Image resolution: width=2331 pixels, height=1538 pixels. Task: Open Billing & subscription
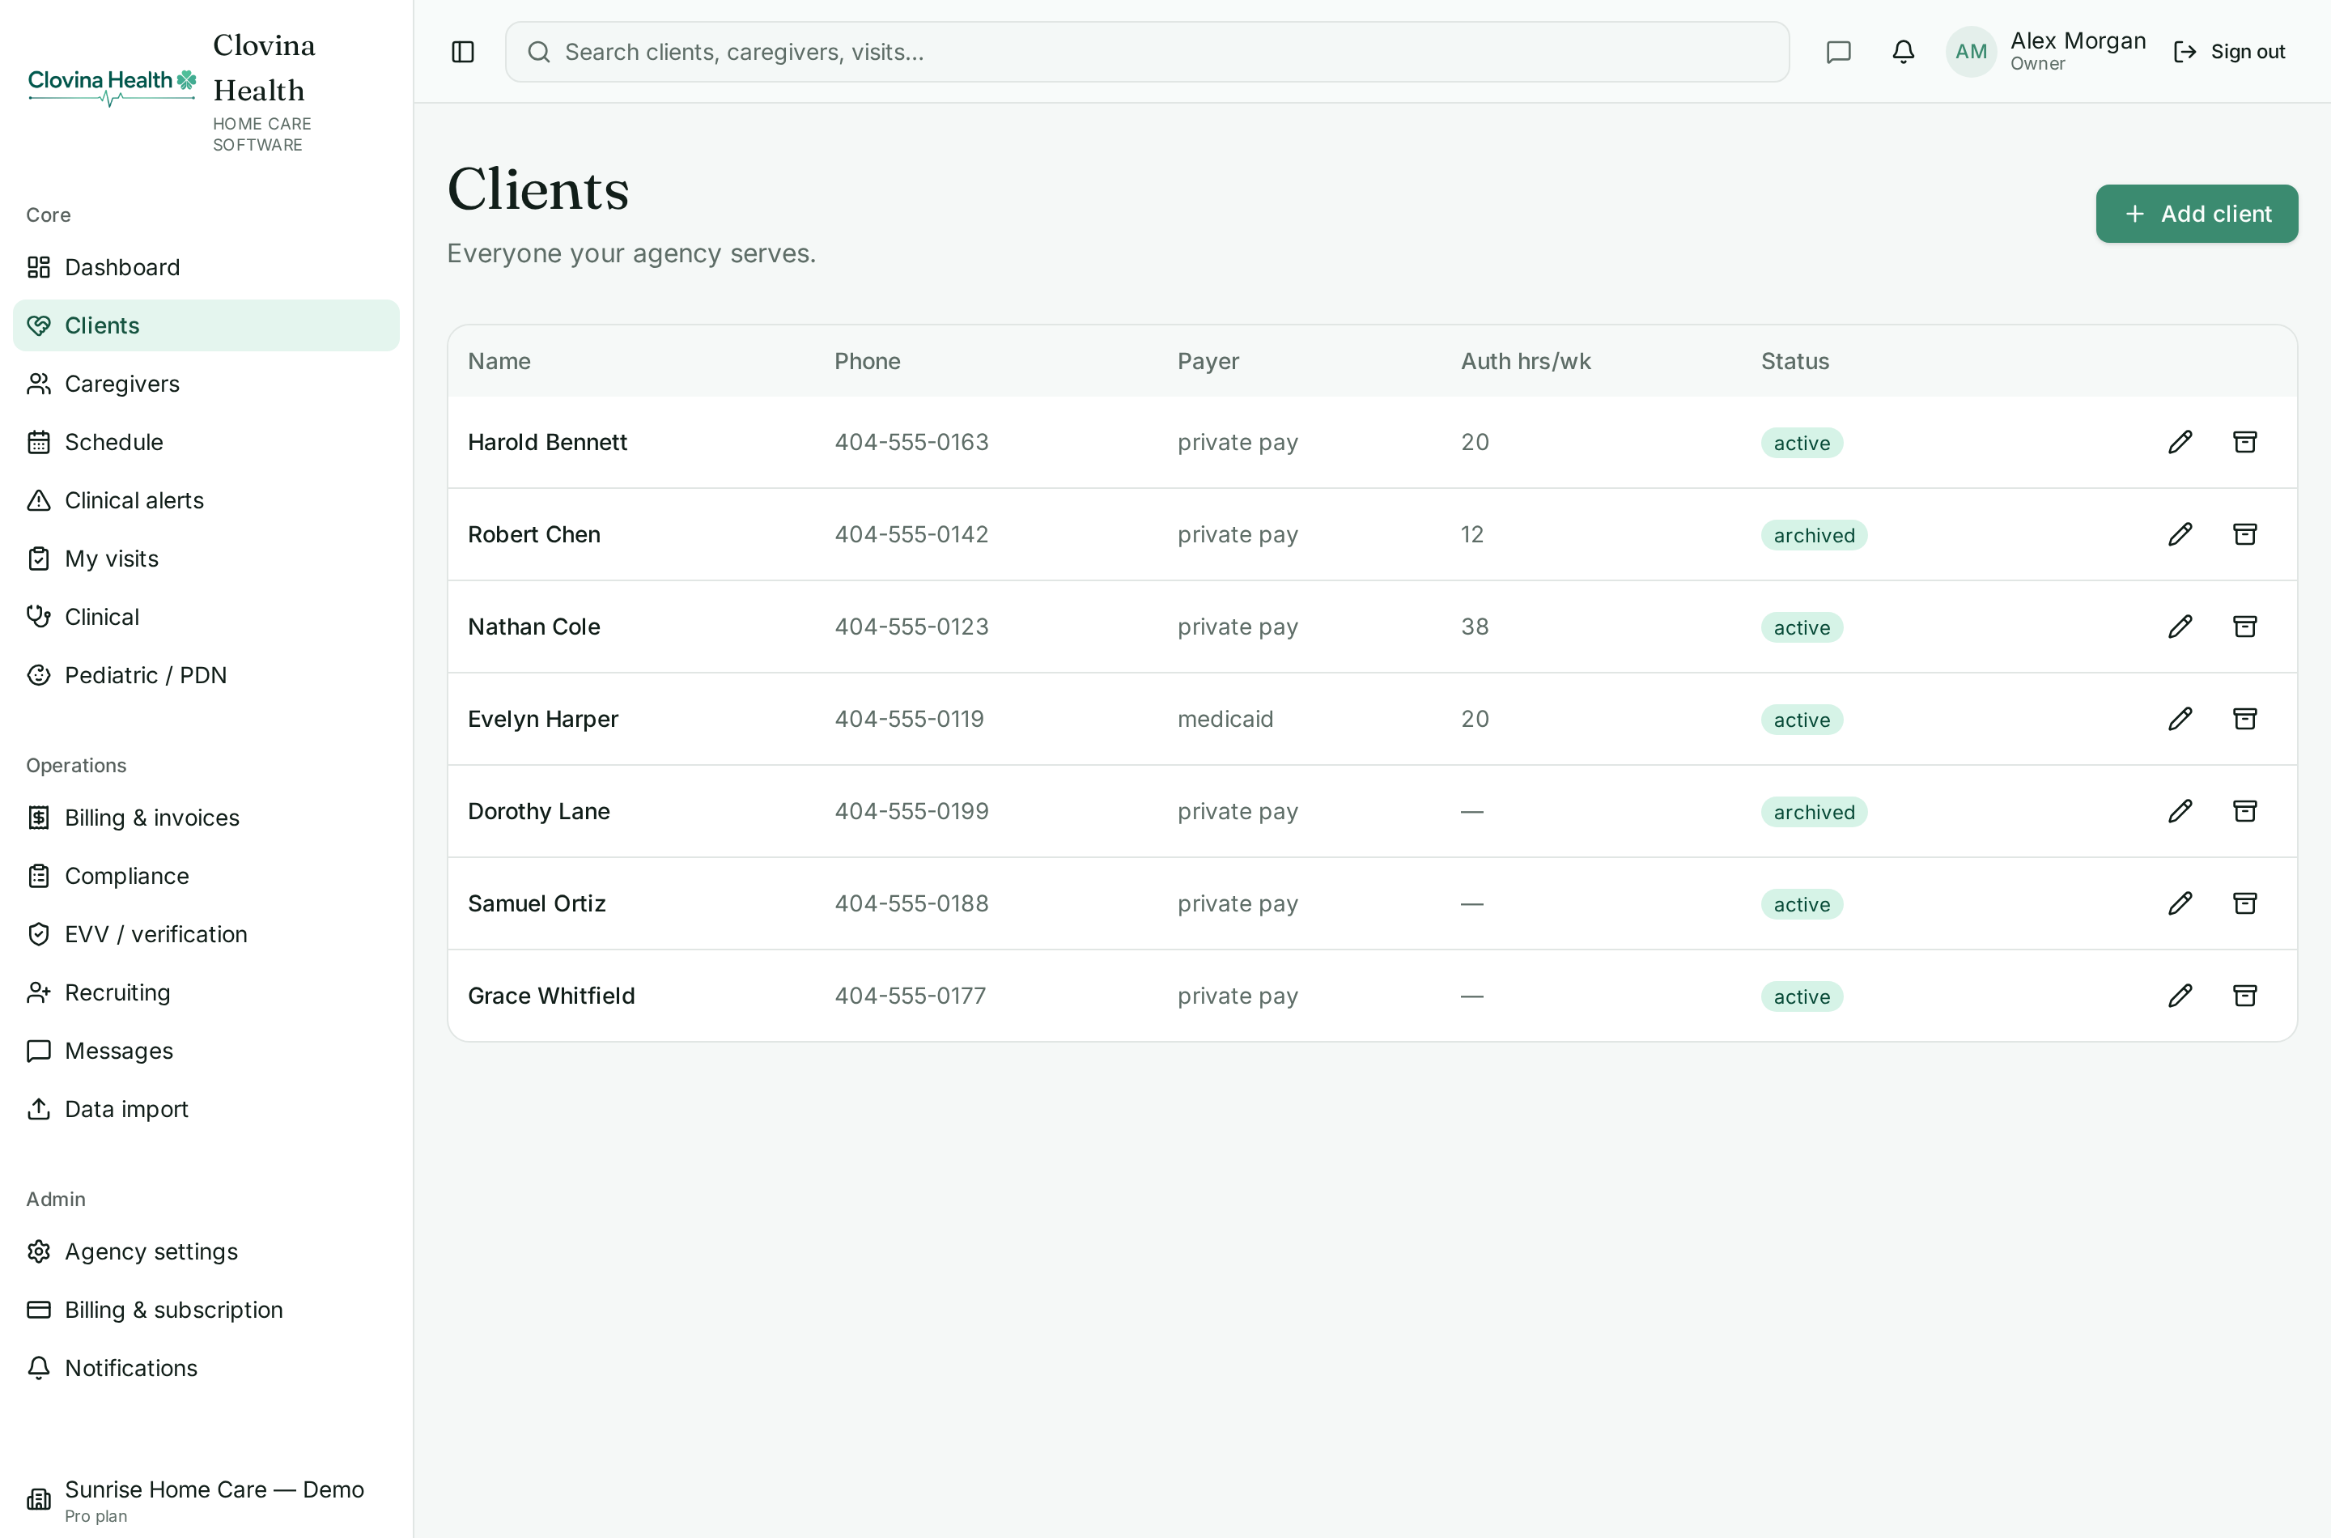tap(206, 1311)
